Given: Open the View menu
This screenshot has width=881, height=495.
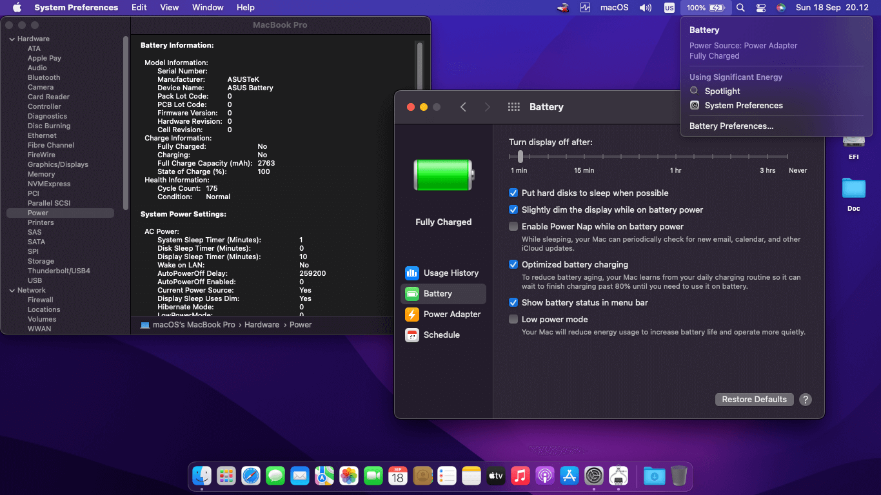Looking at the screenshot, I should pyautogui.click(x=170, y=8).
